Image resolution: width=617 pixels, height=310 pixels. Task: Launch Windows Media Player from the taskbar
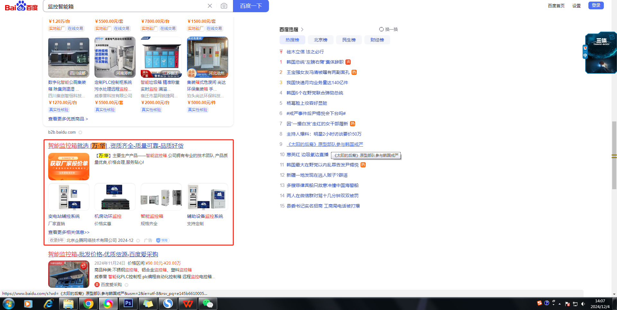[28, 304]
